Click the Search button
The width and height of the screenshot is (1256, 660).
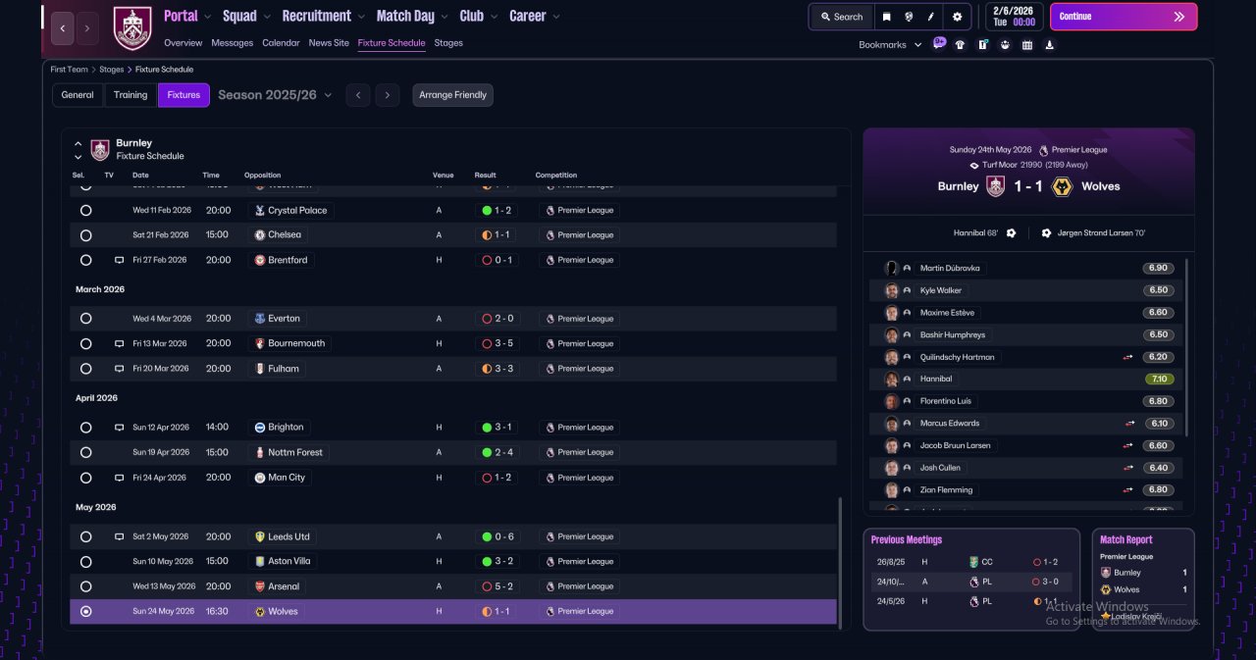[842, 17]
